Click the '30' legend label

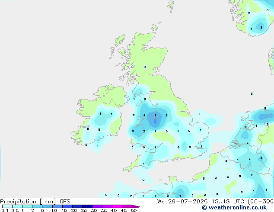[x=94, y=210]
